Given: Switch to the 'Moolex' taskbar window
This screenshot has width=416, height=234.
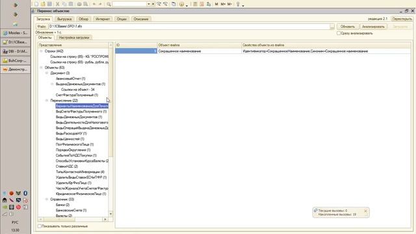Looking at the screenshot, I should [16, 33].
